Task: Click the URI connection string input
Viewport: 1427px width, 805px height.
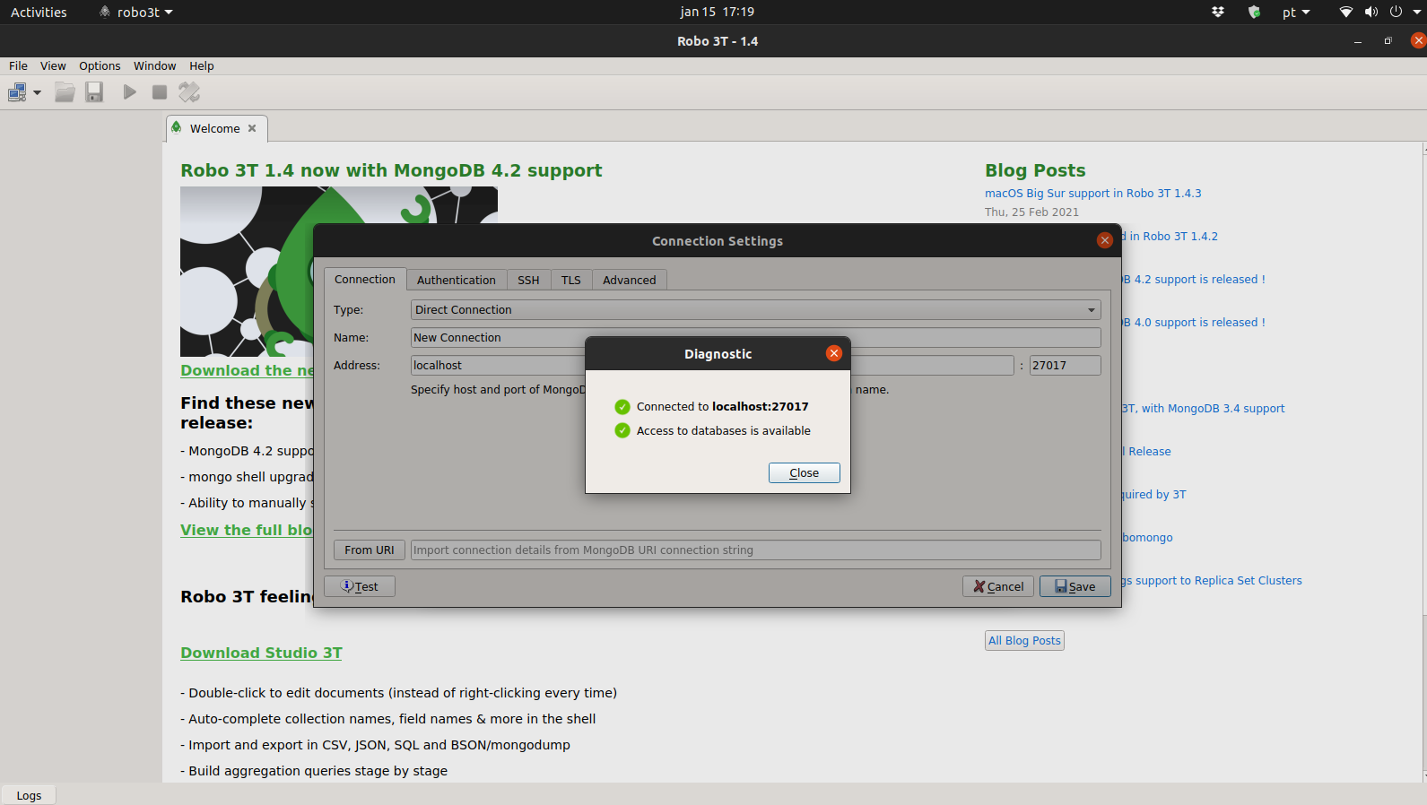Action: point(756,550)
